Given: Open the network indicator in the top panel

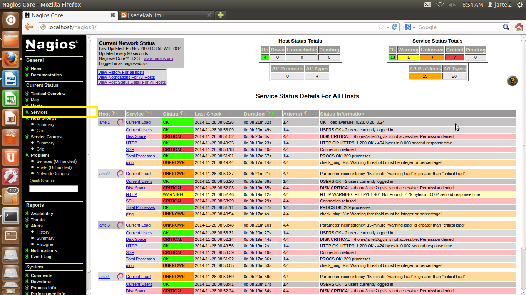Looking at the screenshot, I should coord(440,5).
